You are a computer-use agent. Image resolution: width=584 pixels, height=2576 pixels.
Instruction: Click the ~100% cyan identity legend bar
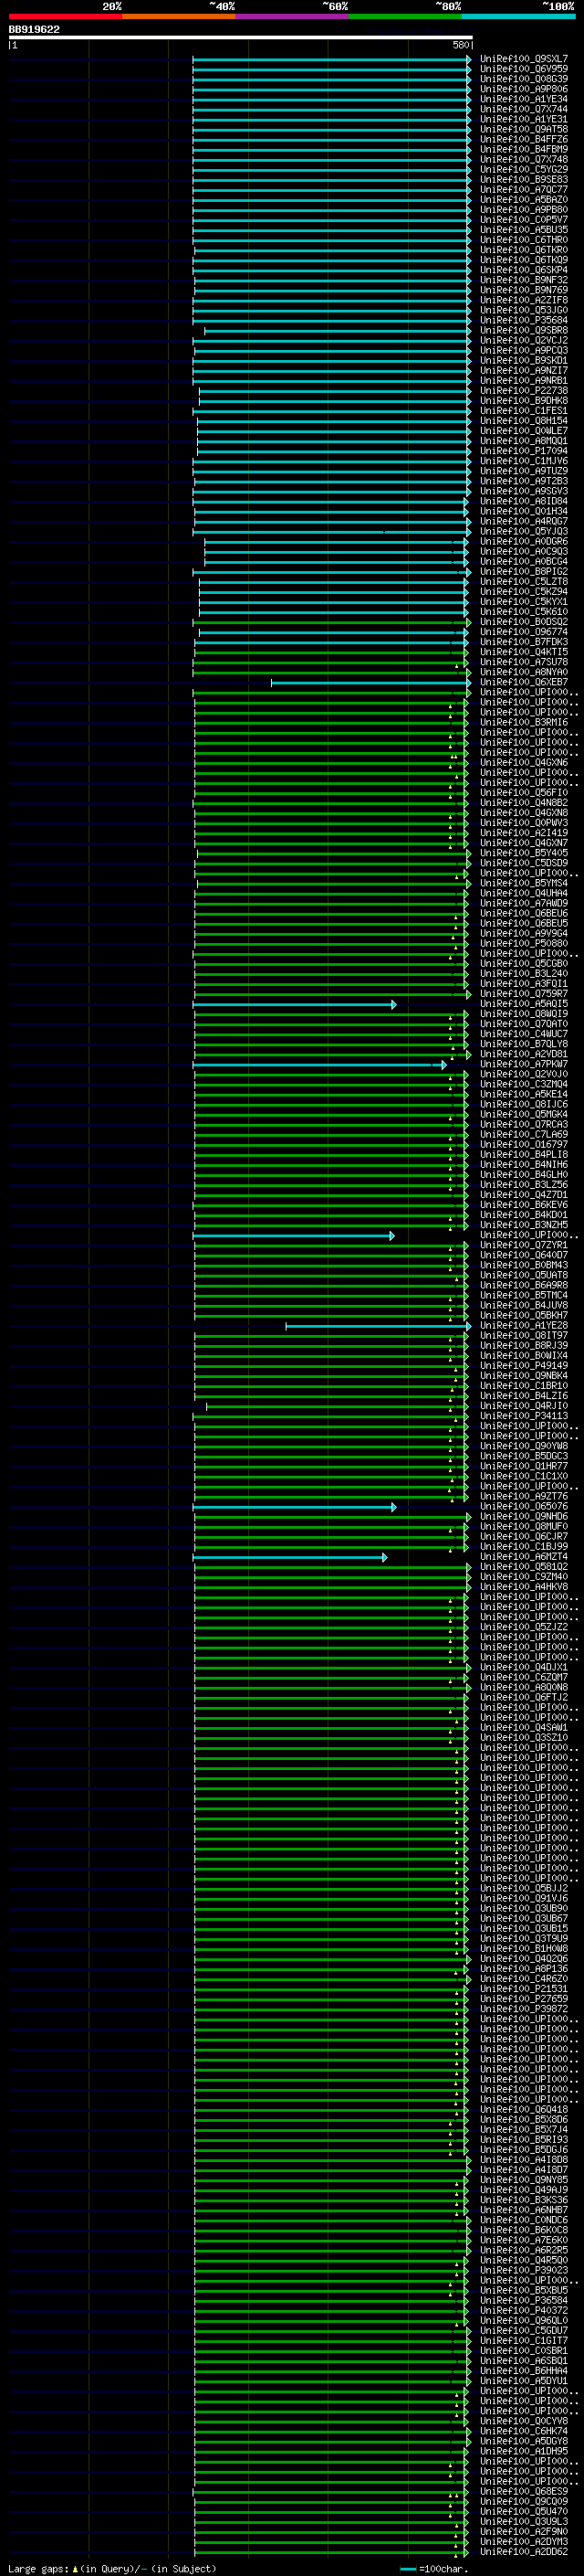coord(518,16)
